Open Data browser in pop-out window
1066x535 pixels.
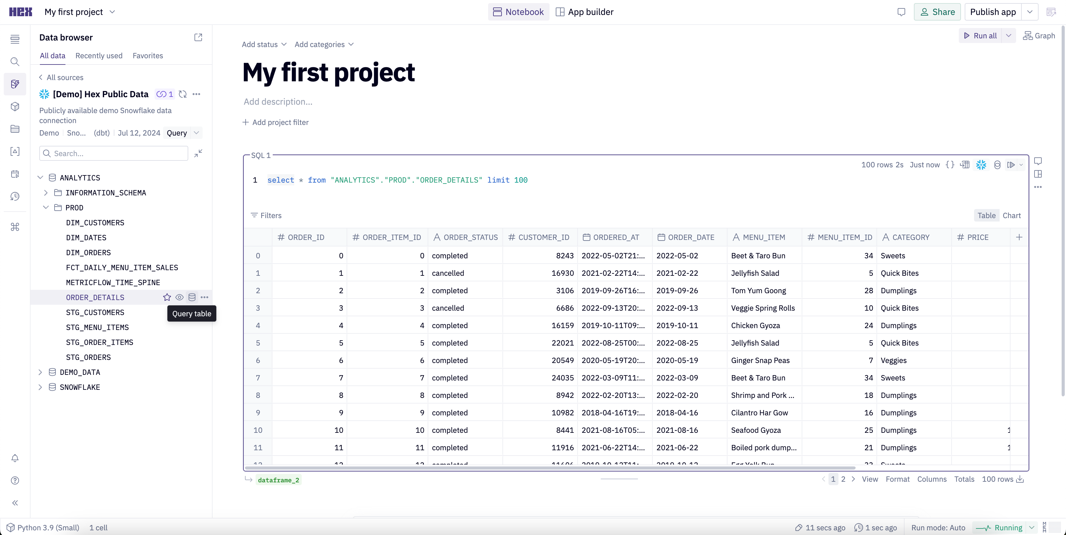tap(198, 37)
